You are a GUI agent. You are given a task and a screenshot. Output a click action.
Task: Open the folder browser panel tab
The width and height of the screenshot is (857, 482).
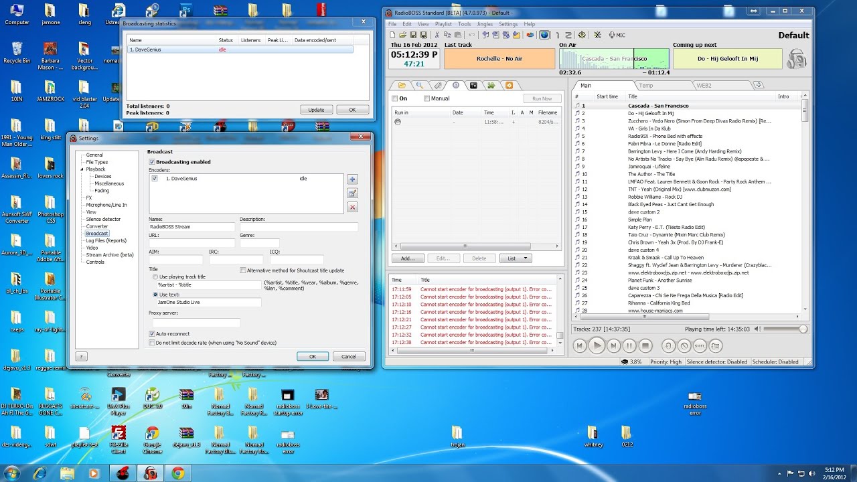click(402, 85)
